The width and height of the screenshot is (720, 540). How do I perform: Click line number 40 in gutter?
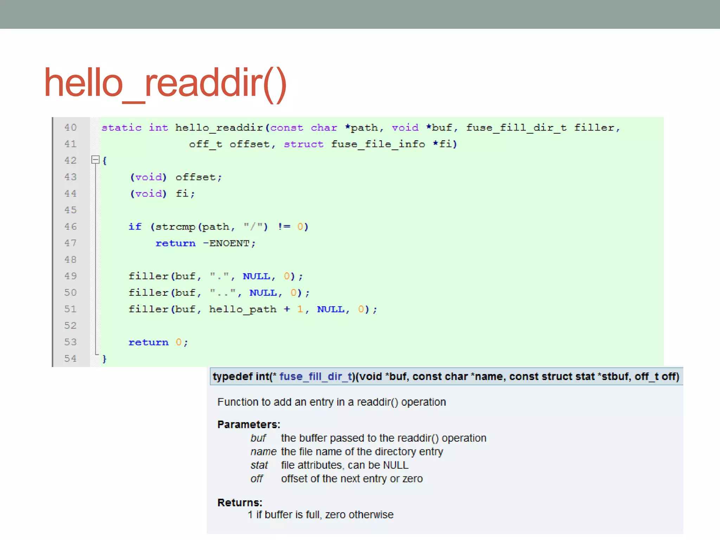(x=70, y=127)
